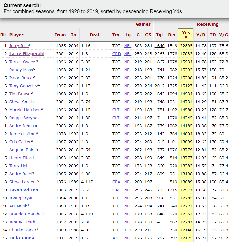Open CRD team link in Fitzgerald row
This screenshot has height=242, width=229.
tap(117, 54)
